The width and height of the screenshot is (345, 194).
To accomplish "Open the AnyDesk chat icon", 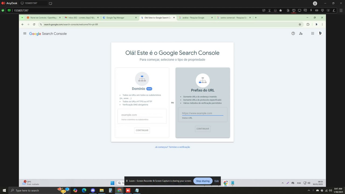I will [305, 11].
